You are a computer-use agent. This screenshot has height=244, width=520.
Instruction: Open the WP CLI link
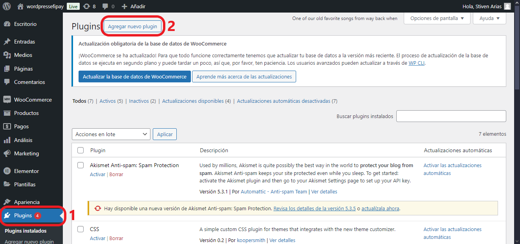pyautogui.click(x=417, y=63)
